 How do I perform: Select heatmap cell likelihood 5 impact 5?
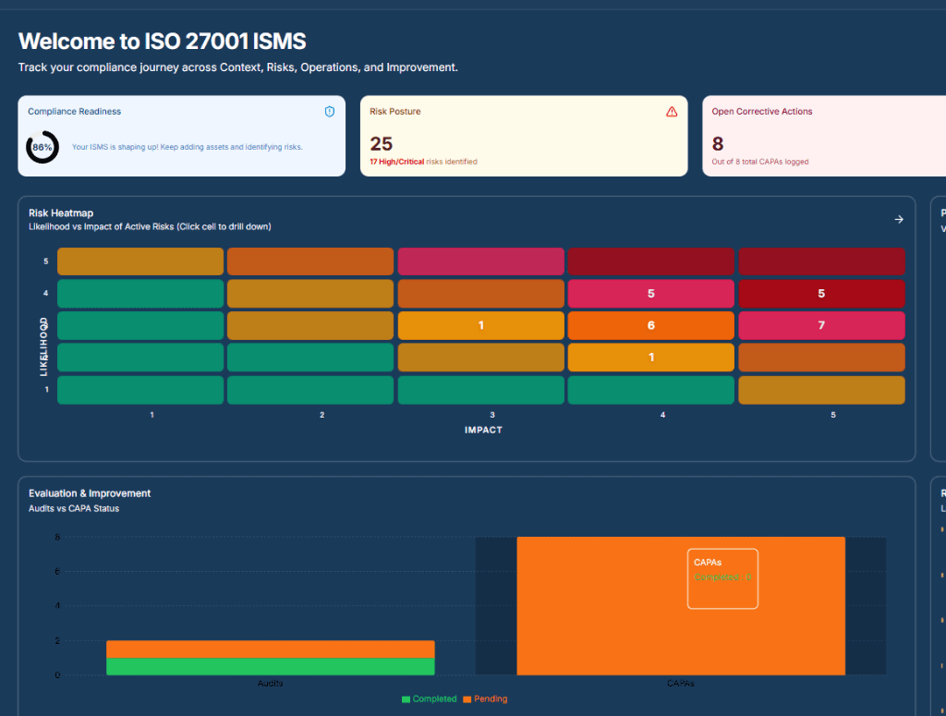click(821, 261)
